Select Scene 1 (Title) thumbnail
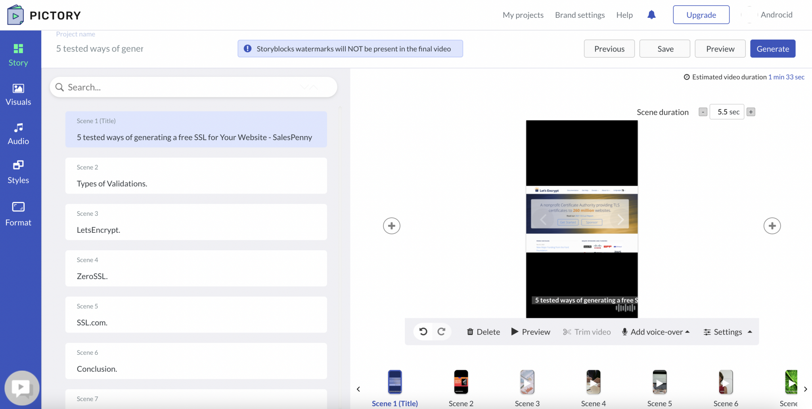 pyautogui.click(x=395, y=382)
